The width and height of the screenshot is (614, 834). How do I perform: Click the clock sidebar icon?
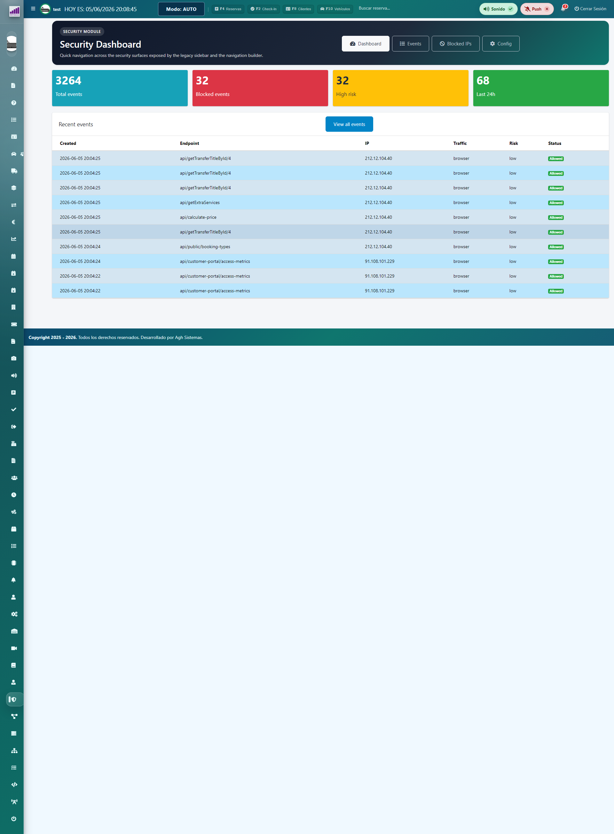coord(14,495)
